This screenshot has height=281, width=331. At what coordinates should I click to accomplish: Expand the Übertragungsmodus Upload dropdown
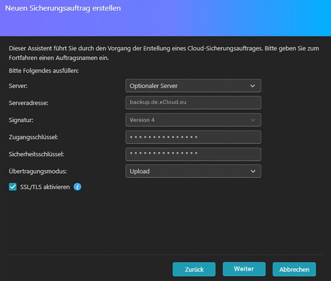pos(193,171)
